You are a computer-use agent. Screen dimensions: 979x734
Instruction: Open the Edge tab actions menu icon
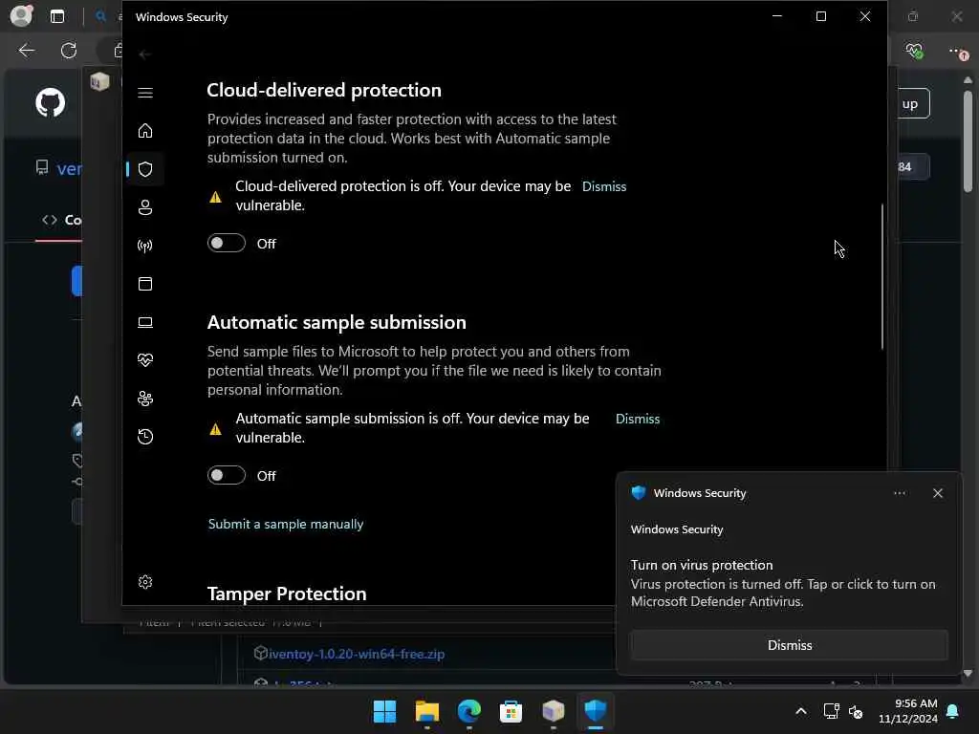click(57, 16)
